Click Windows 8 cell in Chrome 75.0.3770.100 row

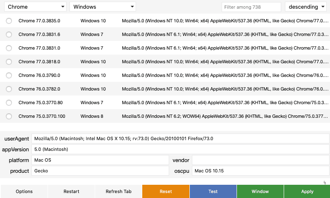tap(92, 116)
